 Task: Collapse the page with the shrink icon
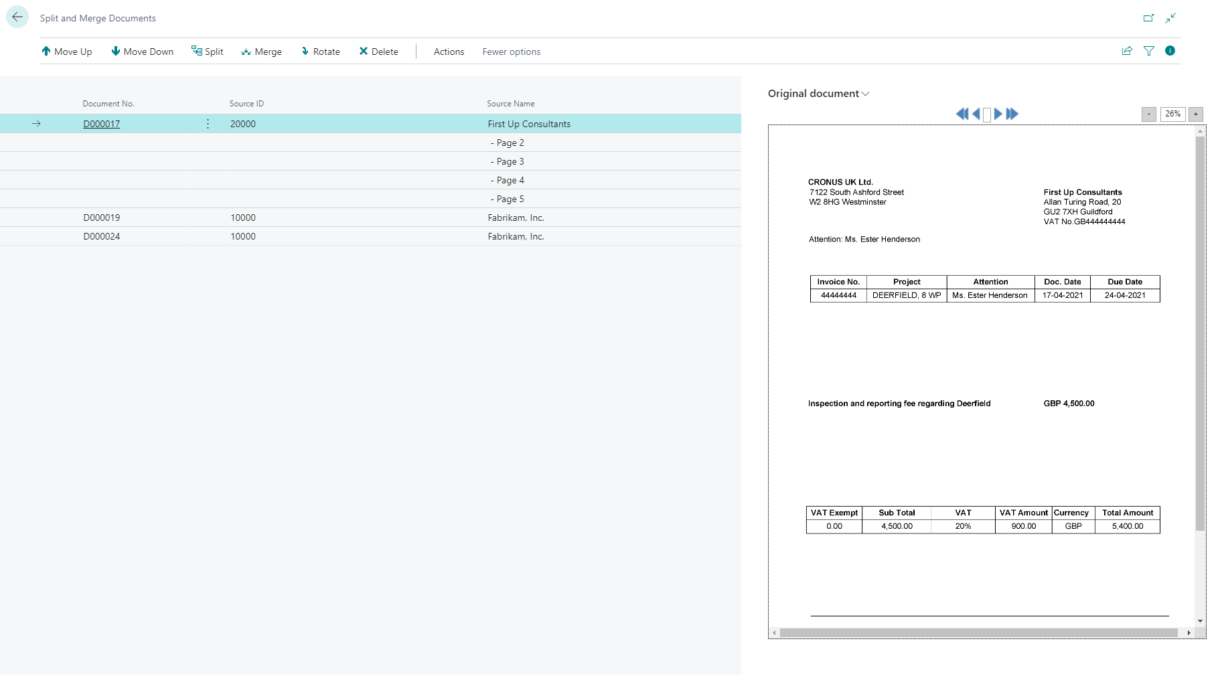pyautogui.click(x=1170, y=18)
